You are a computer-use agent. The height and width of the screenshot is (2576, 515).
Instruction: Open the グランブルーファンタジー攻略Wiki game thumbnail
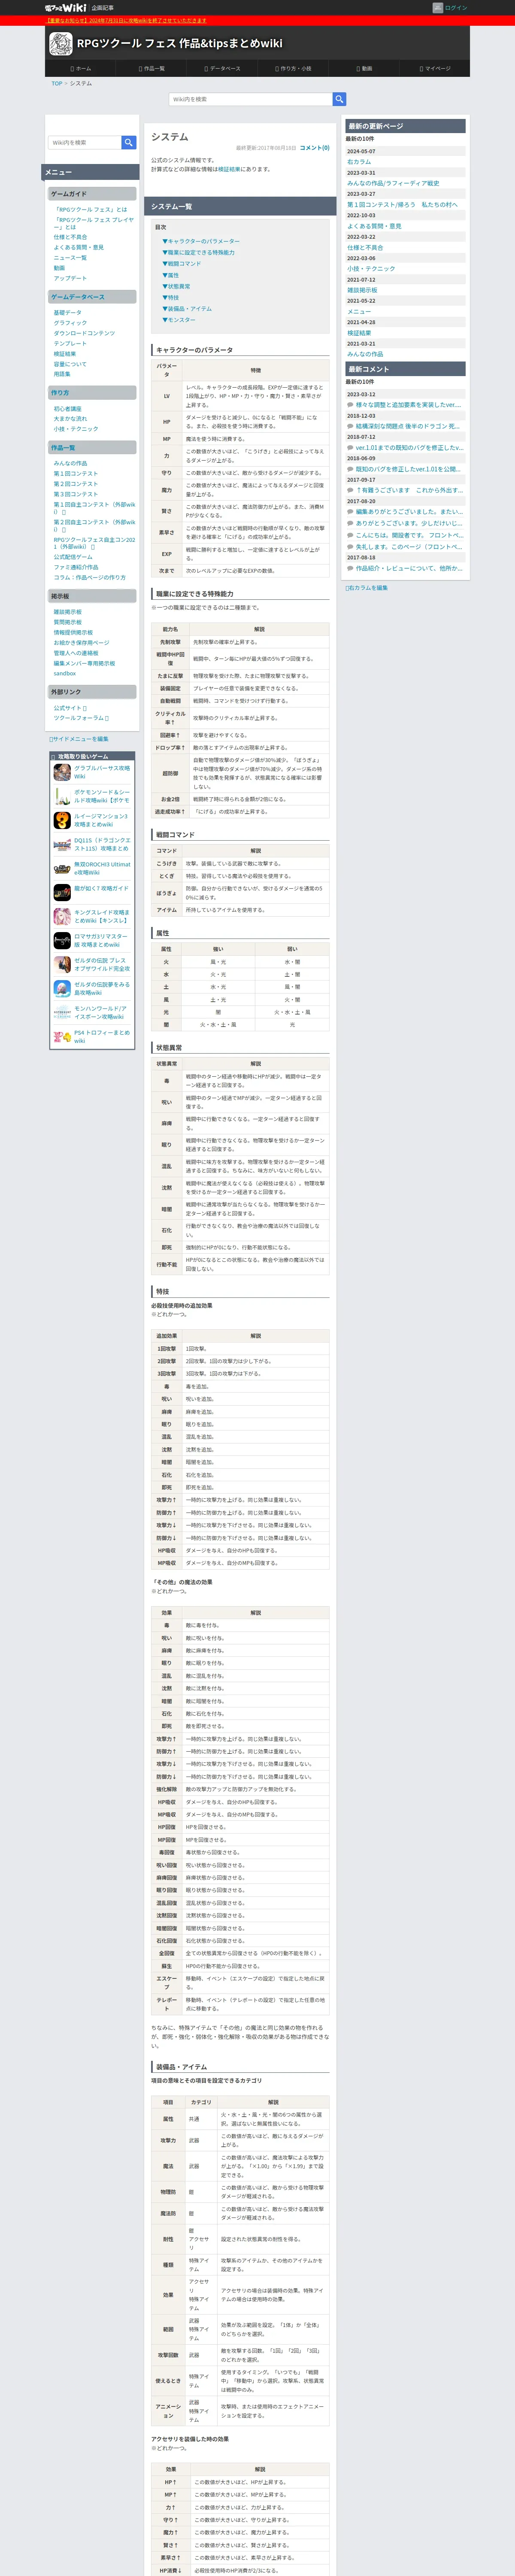(62, 772)
